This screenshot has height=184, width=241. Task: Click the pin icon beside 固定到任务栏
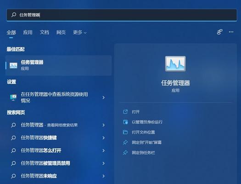click(x=125, y=153)
